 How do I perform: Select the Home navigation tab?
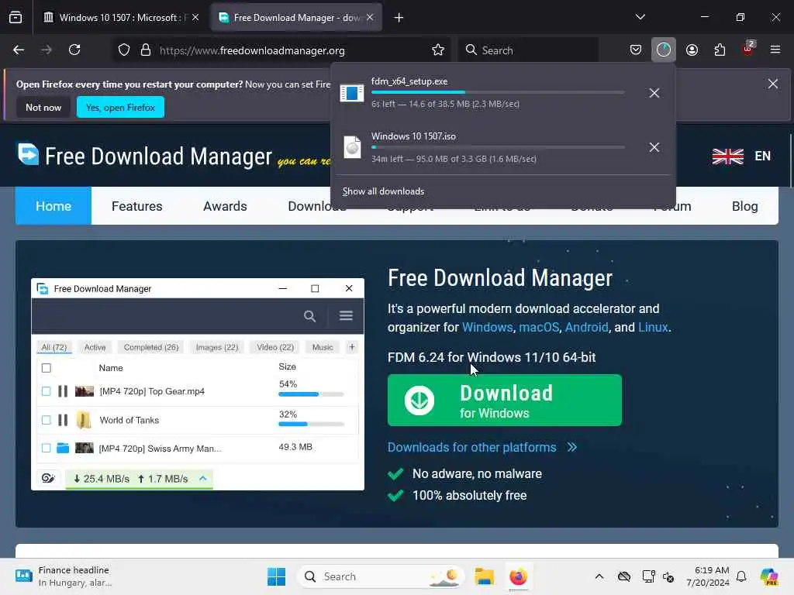(x=54, y=206)
